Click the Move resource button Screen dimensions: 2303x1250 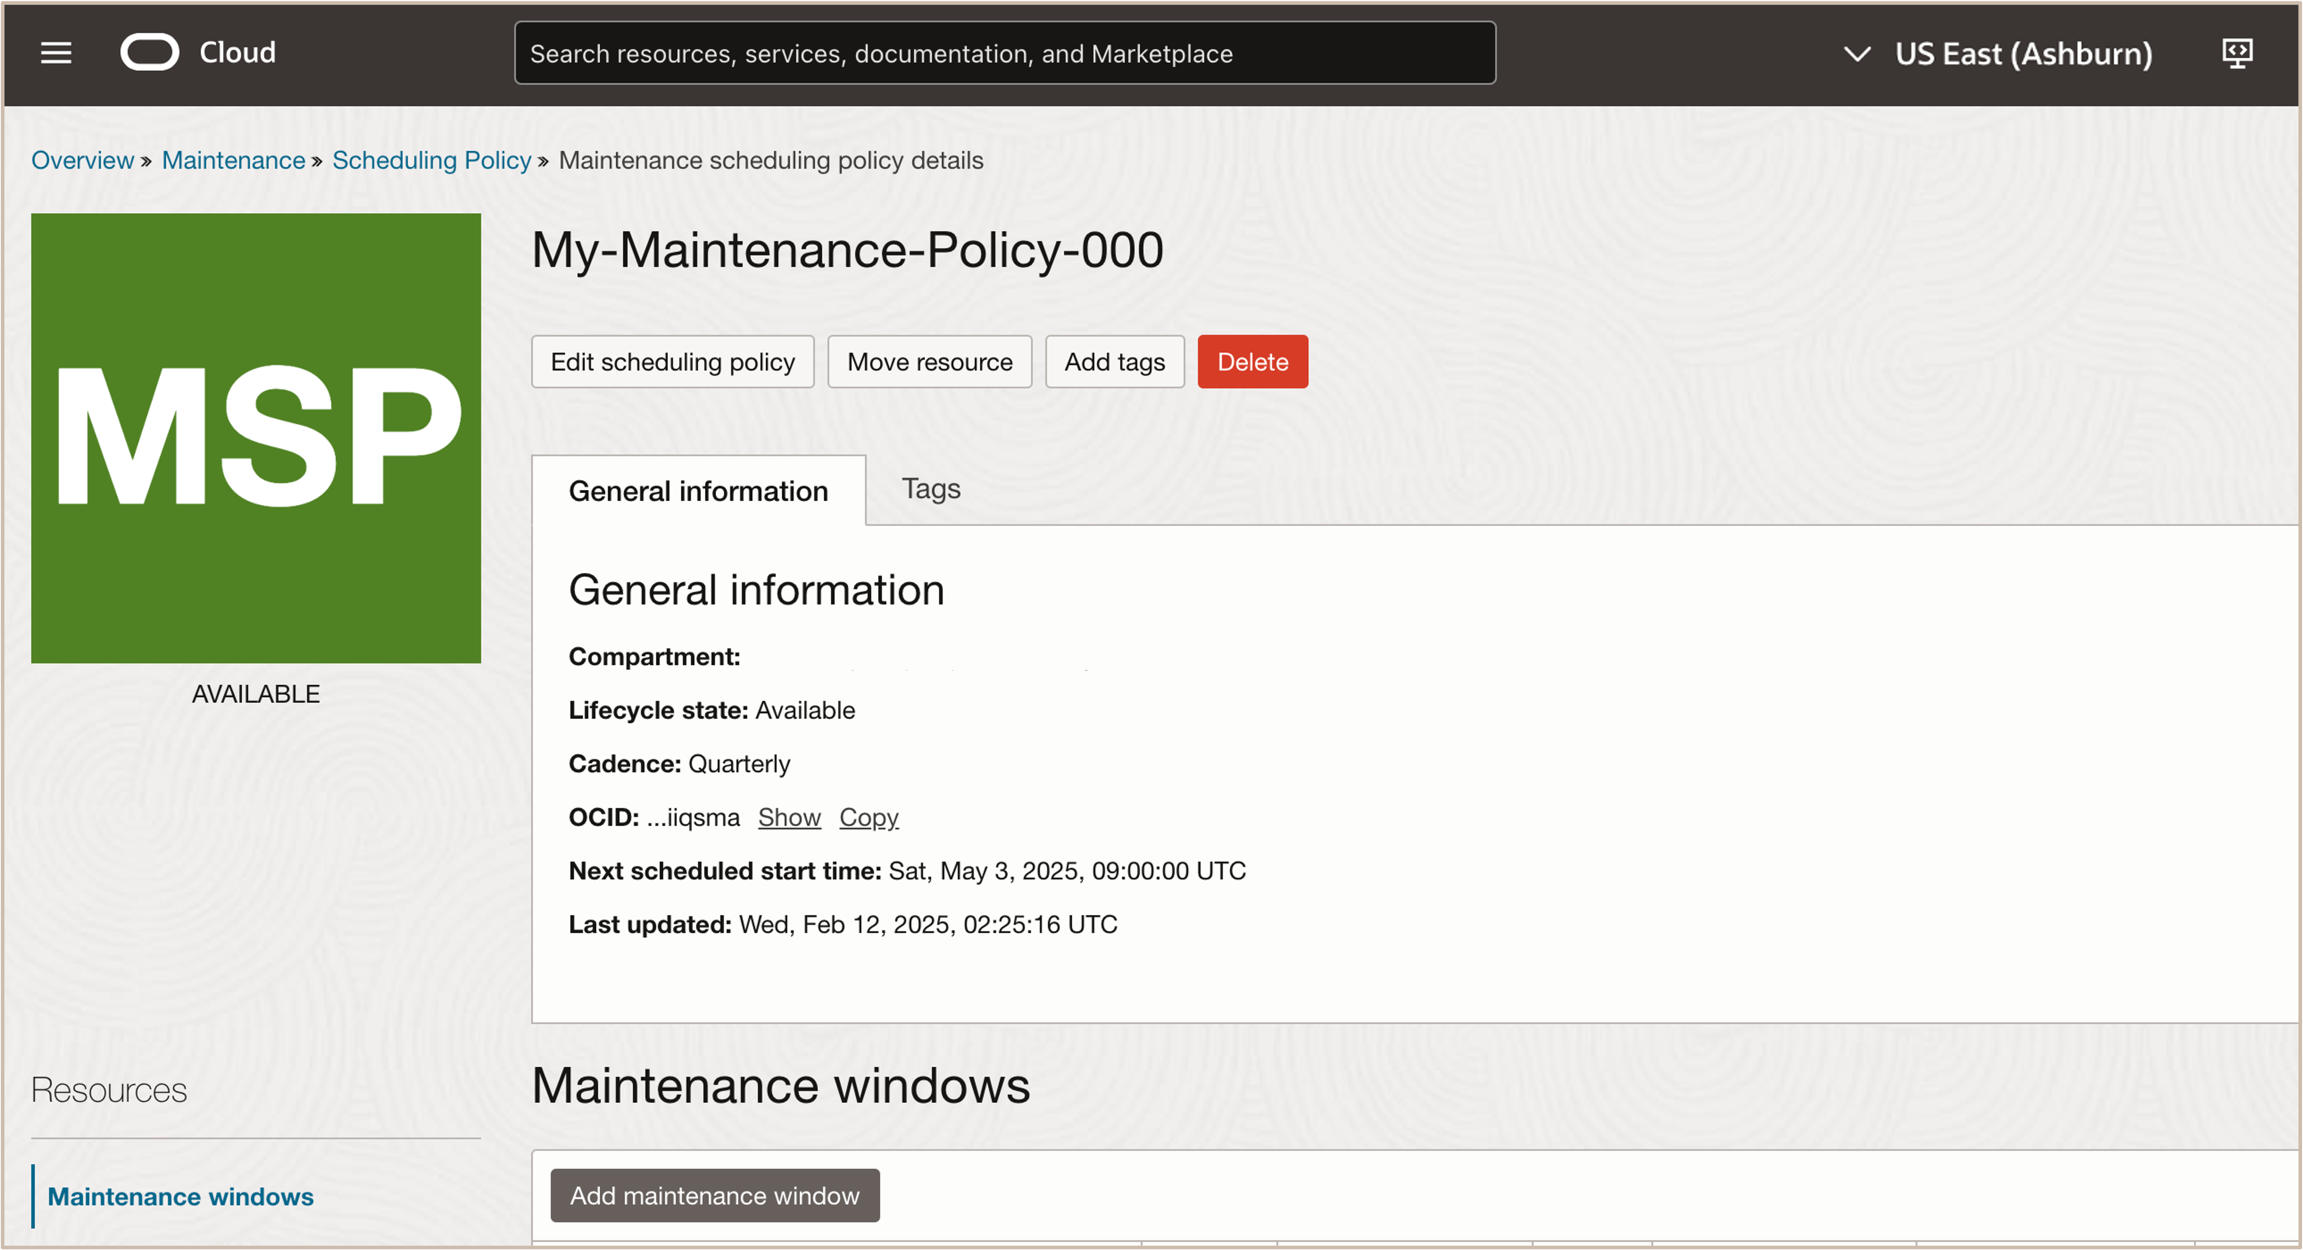[x=930, y=361]
